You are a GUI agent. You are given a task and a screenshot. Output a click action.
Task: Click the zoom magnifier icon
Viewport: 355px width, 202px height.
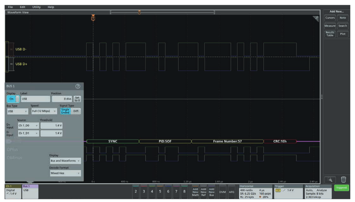click(330, 179)
